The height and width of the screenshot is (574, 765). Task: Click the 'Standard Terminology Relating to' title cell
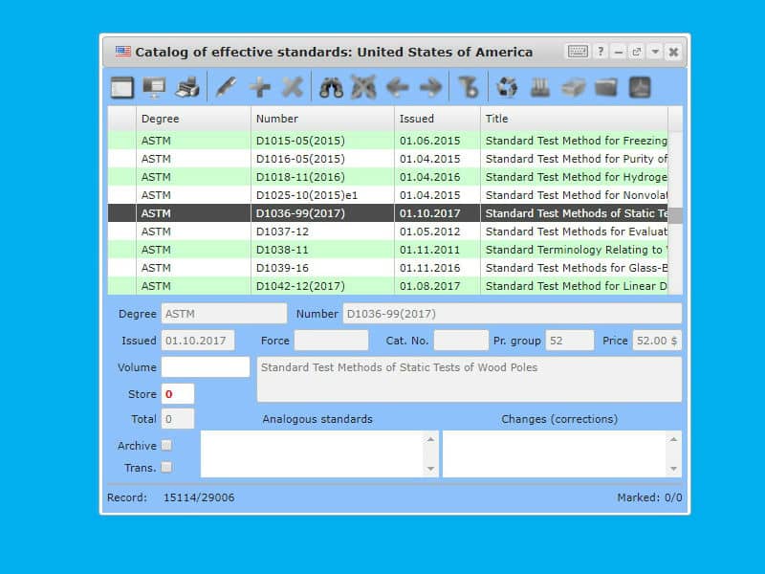coord(575,250)
